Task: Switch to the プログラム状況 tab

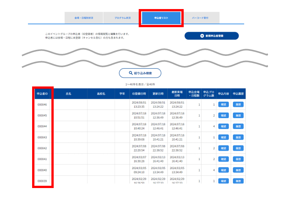Action: [122, 18]
